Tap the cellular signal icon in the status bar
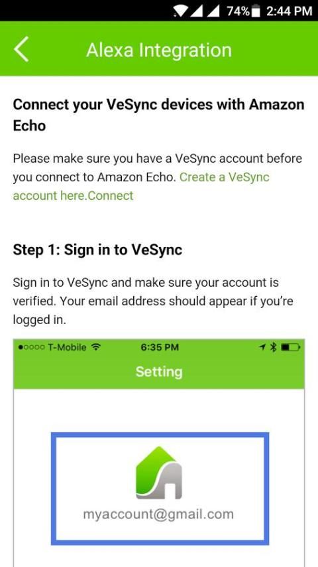The width and height of the screenshot is (318, 567). click(x=205, y=11)
